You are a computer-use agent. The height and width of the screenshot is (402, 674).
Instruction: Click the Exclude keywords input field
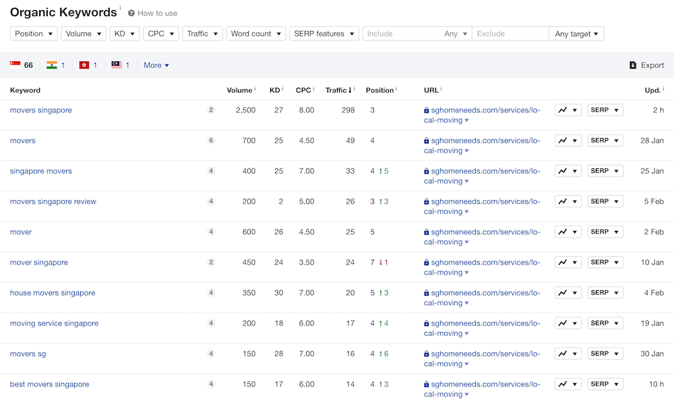point(510,34)
